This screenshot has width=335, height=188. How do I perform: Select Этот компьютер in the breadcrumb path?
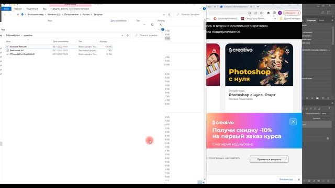tap(36, 15)
